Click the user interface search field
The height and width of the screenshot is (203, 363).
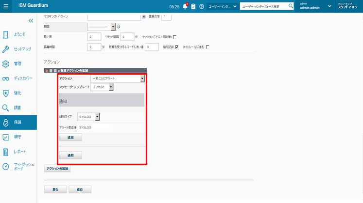(263, 6)
